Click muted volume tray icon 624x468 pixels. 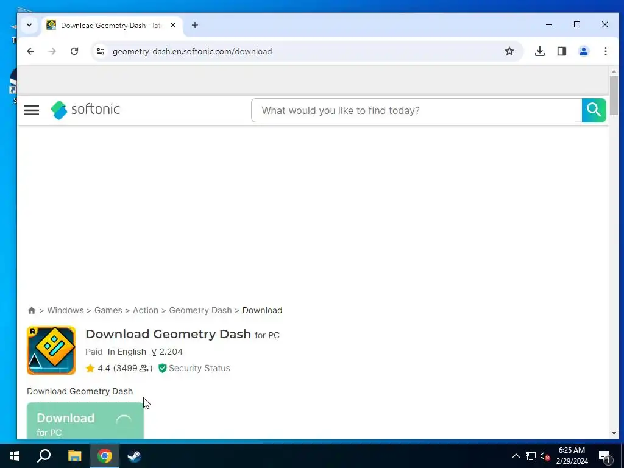545,456
